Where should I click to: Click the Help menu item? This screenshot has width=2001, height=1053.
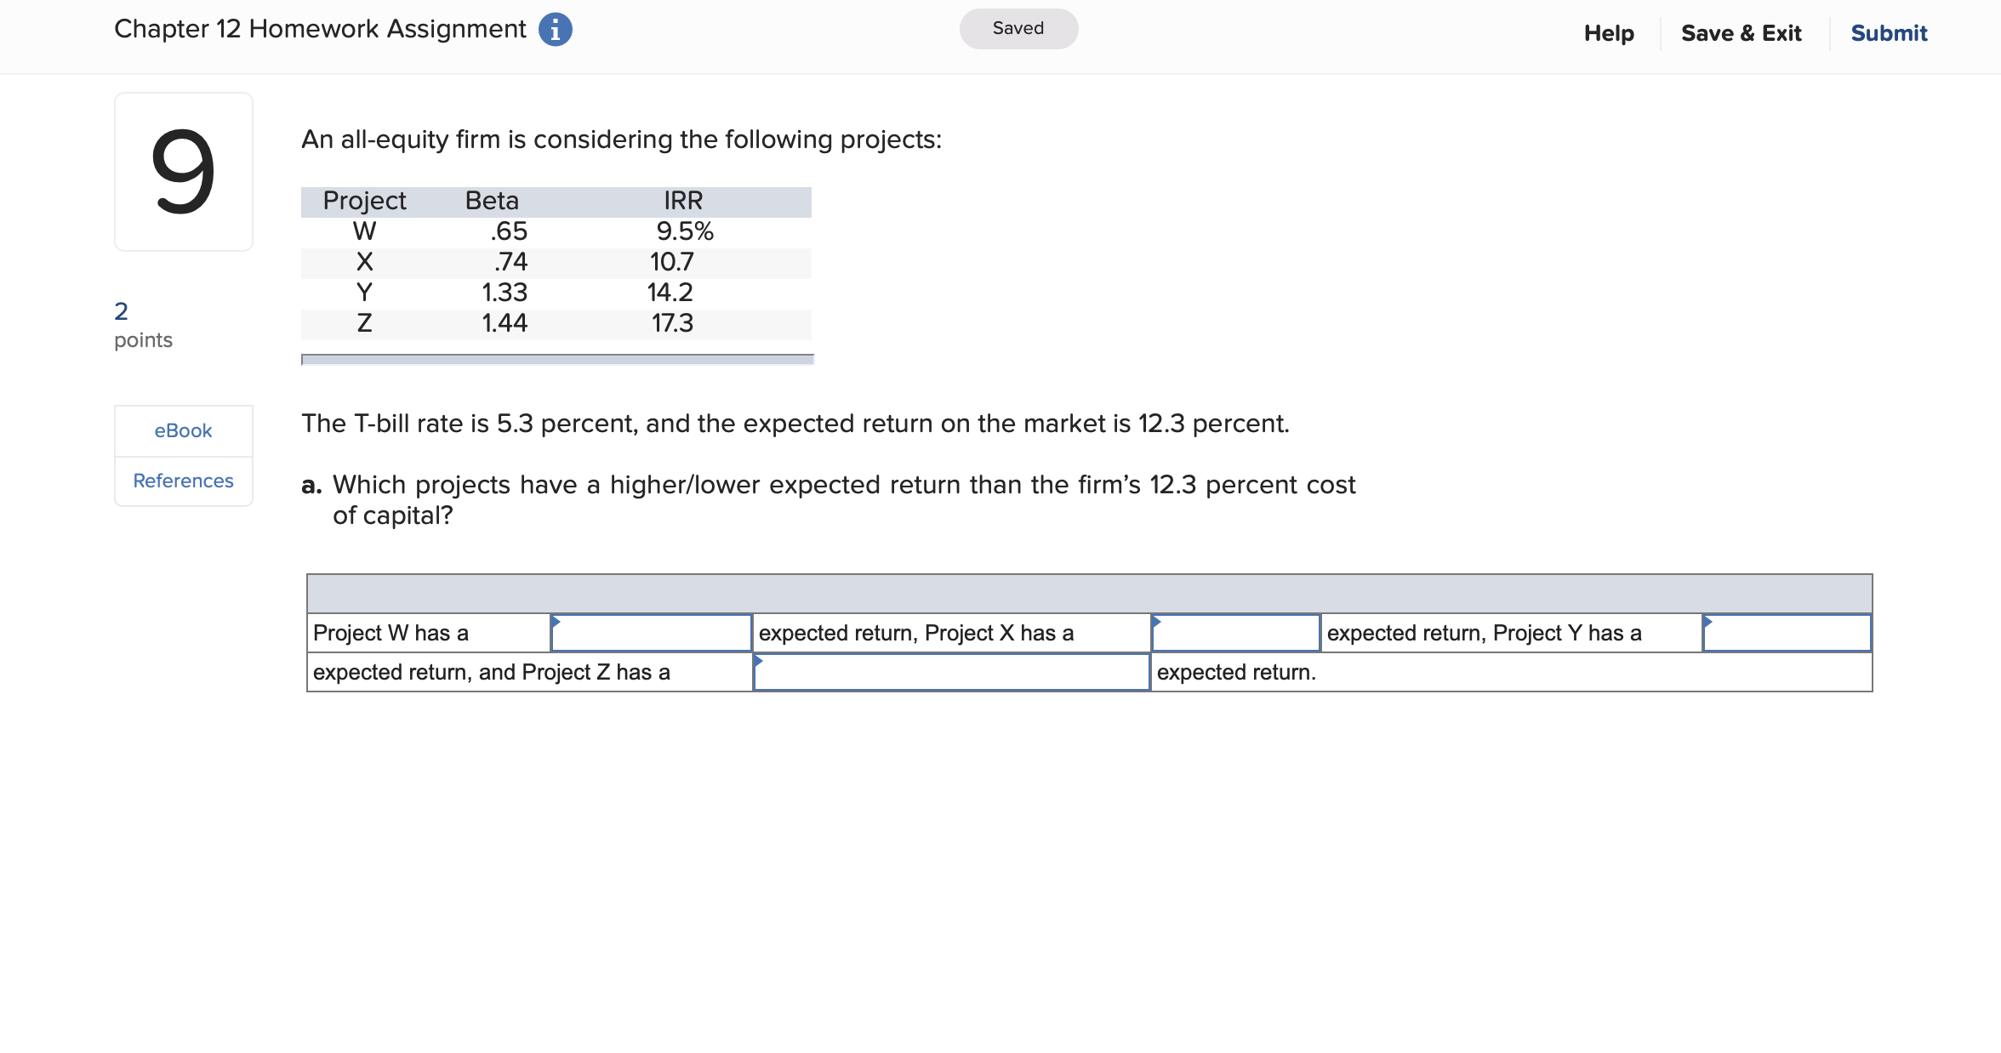[x=1608, y=32]
